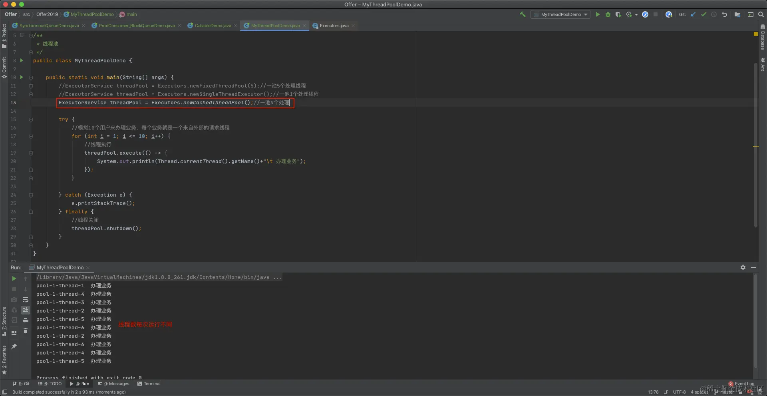Open the Ant tool window
The height and width of the screenshot is (396, 767).
click(763, 65)
